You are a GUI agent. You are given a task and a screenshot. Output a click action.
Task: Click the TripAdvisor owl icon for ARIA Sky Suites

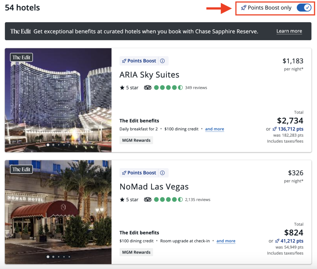pos(148,87)
